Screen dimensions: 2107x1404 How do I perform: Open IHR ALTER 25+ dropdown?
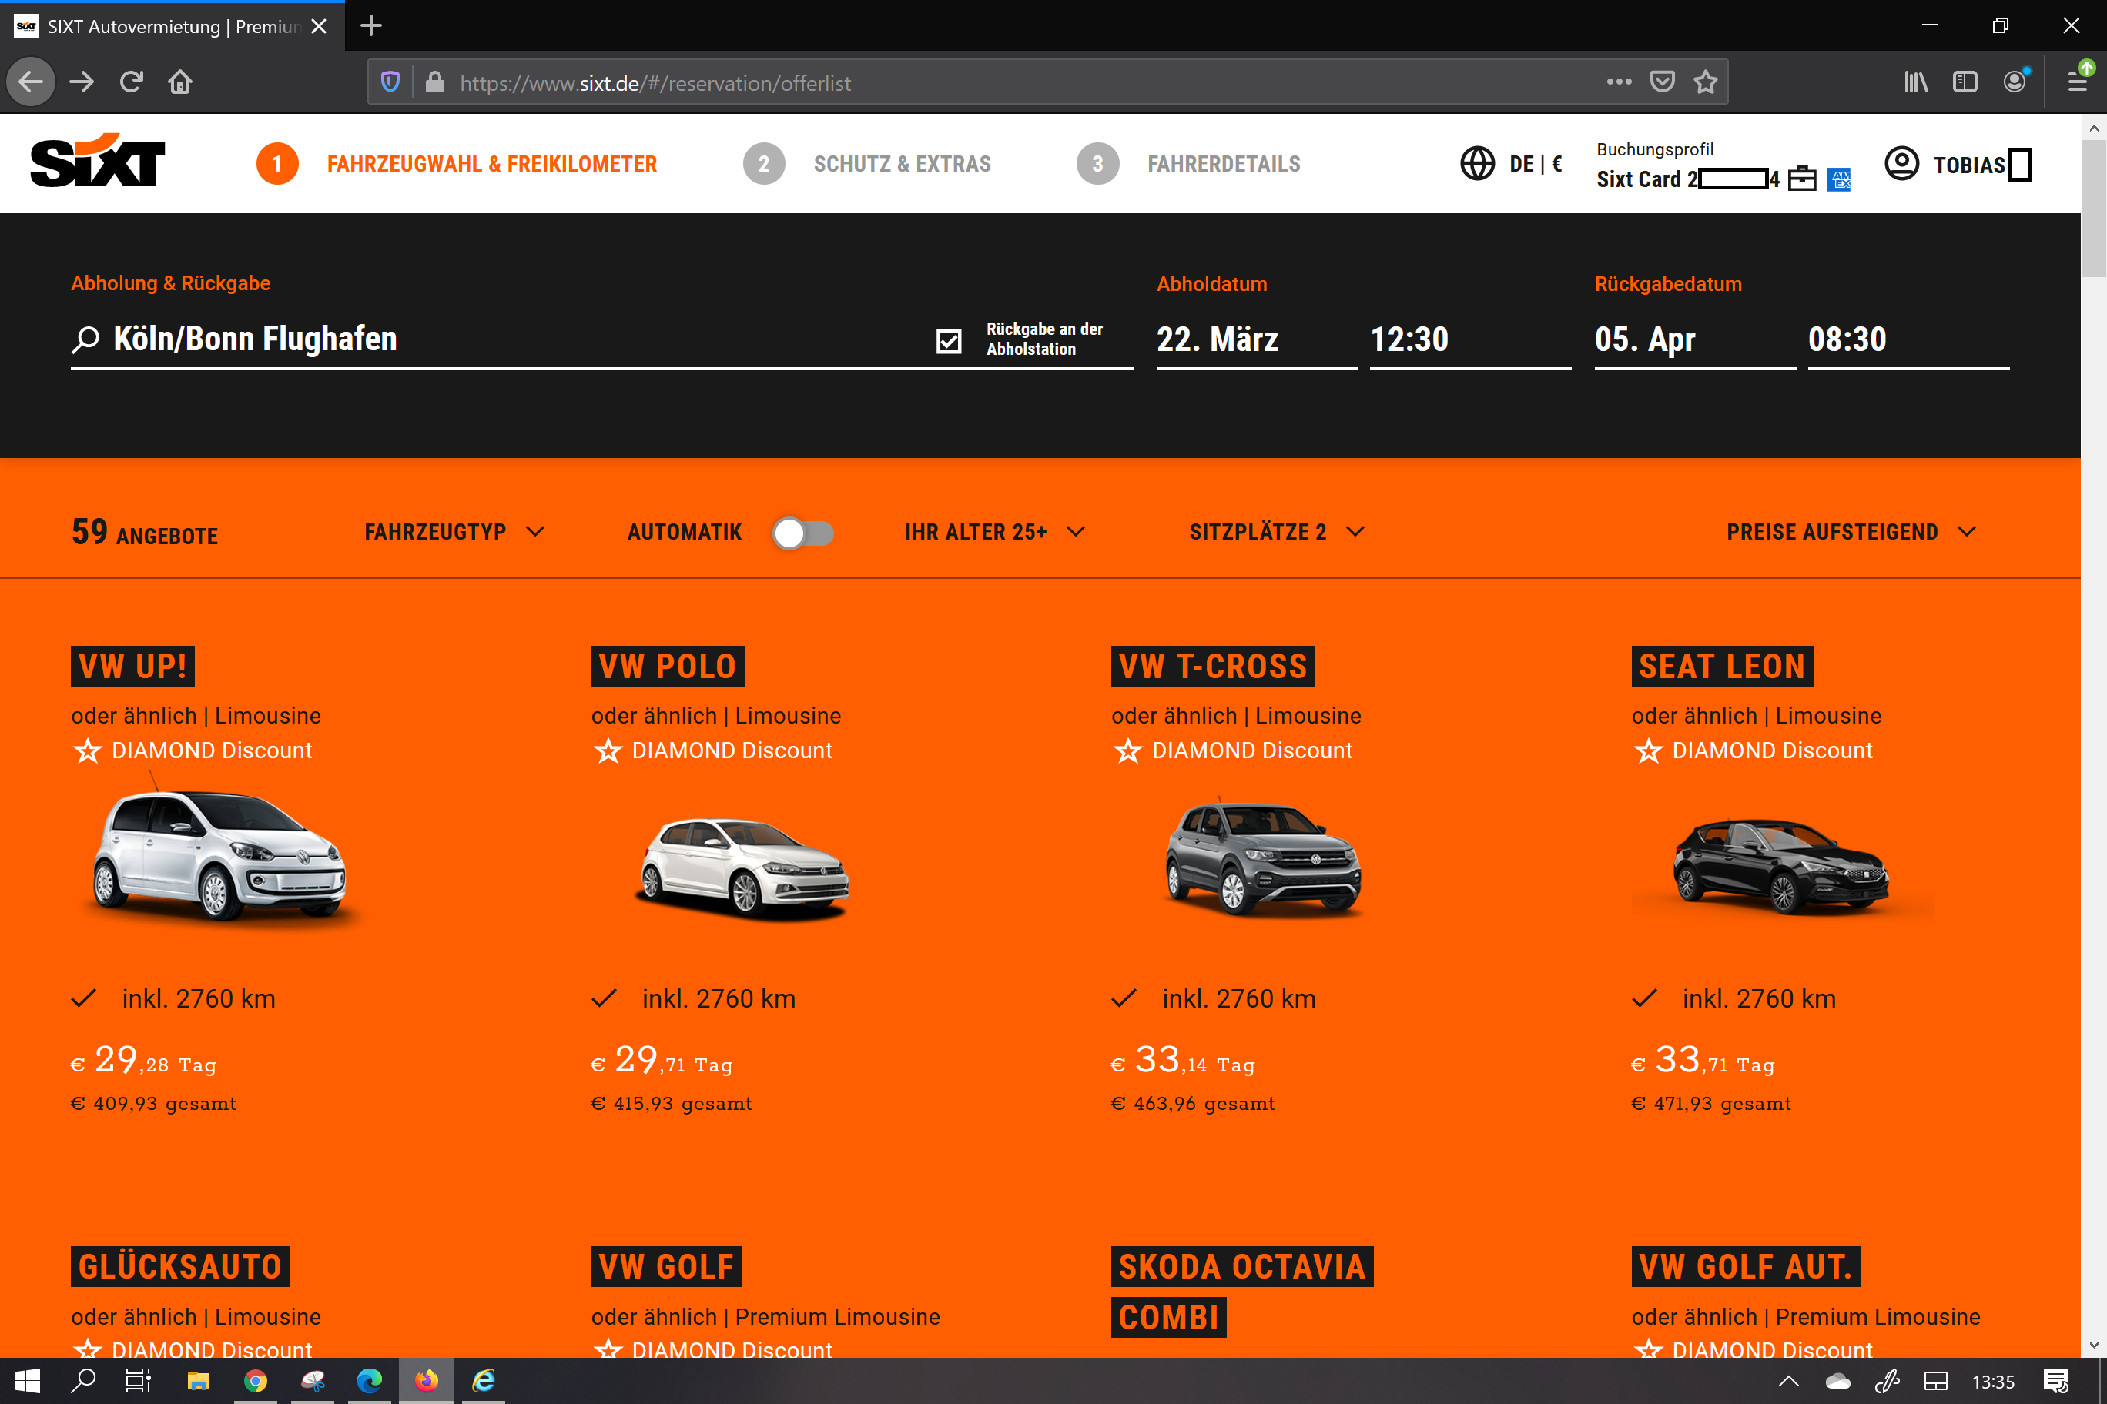point(994,532)
